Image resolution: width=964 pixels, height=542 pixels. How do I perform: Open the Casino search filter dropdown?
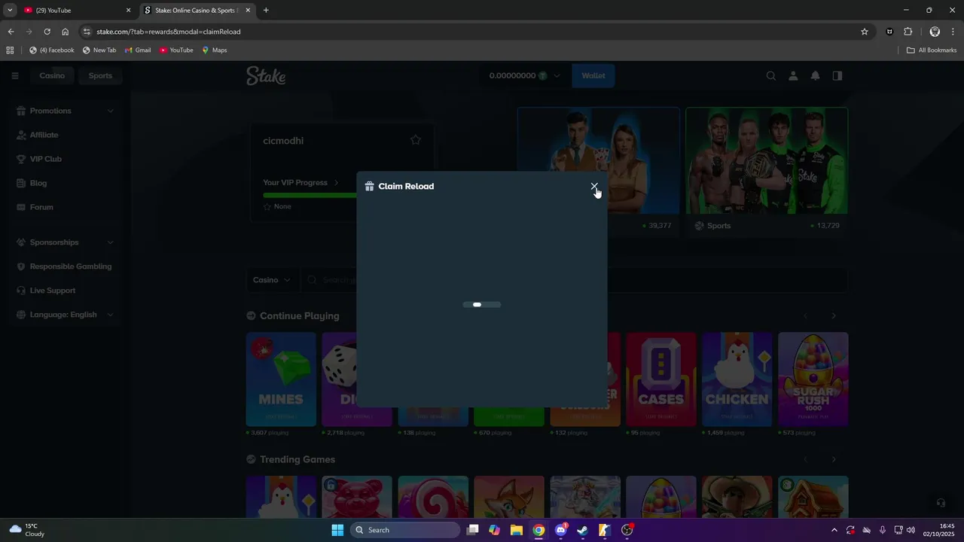[x=272, y=280]
